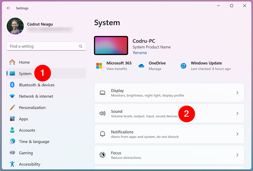Click the Home house icon
This screenshot has height=171, width=253.
12,62
